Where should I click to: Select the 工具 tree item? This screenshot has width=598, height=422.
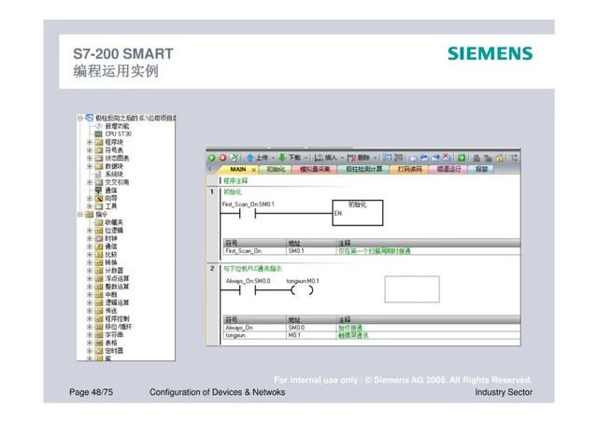(111, 205)
